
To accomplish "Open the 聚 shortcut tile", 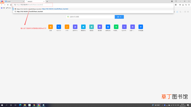I will pyautogui.click(x=100, y=27).
